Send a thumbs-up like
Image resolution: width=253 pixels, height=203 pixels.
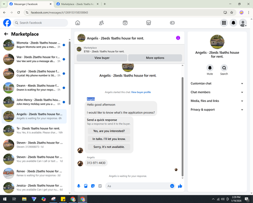(x=180, y=186)
